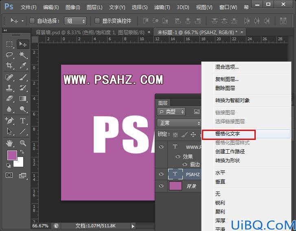The height and width of the screenshot is (231, 296).
Task: Select the Gradient tool
Action: (x=23, y=98)
